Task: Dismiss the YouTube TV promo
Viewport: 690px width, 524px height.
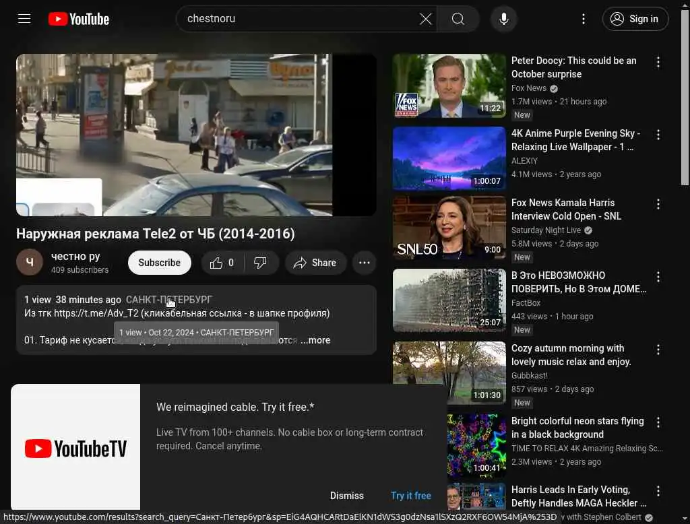Action: (x=347, y=496)
